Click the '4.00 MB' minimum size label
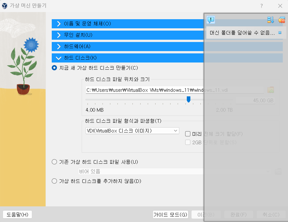The height and width of the screenshot is (222, 288). point(95,110)
